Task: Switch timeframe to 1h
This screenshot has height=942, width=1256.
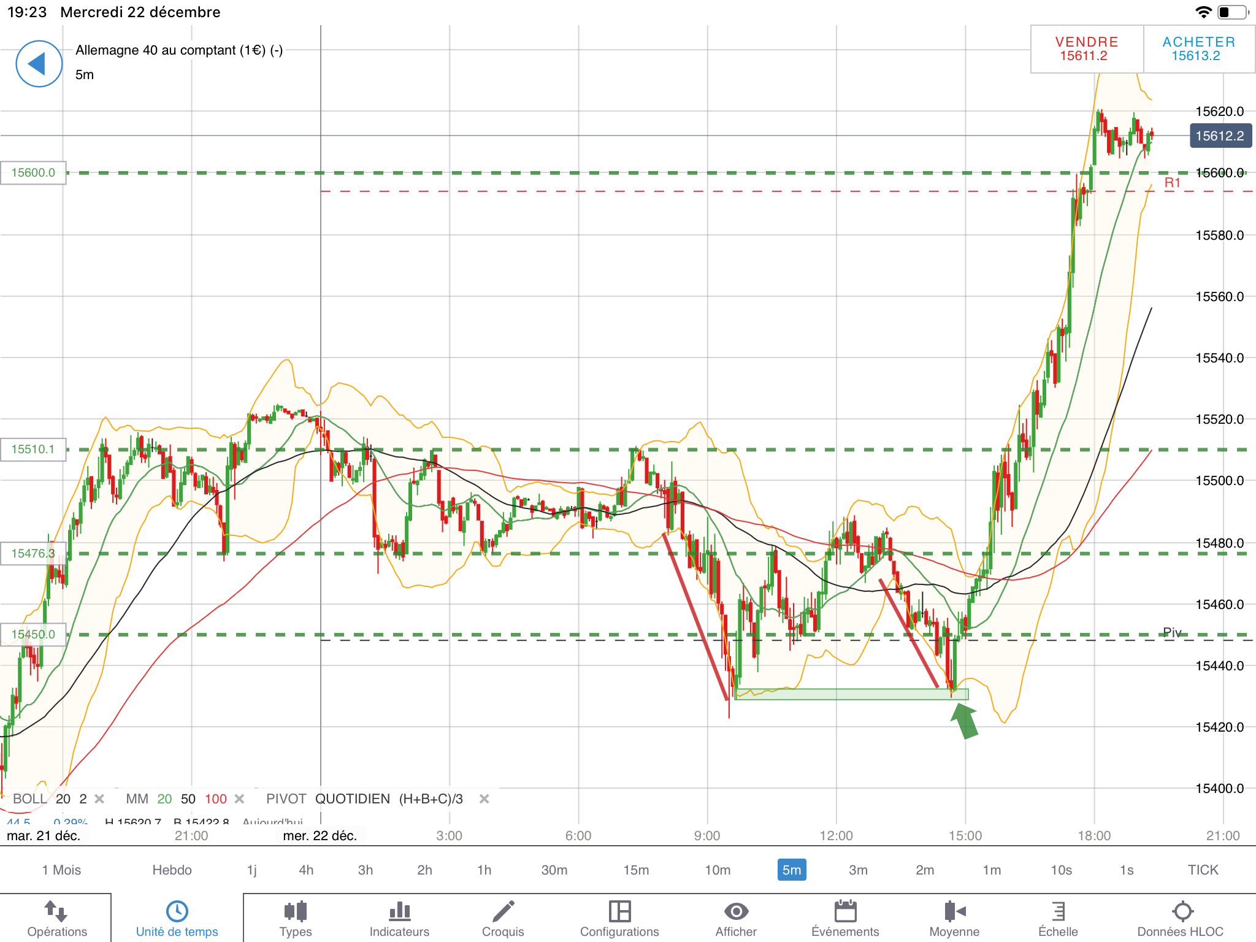Action: [484, 870]
